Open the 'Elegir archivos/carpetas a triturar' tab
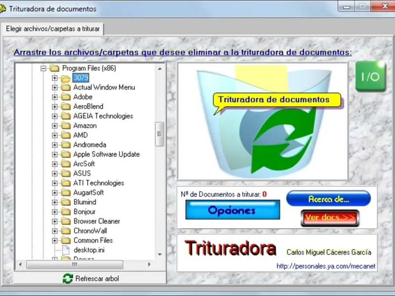395x296 pixels. pyautogui.click(x=53, y=29)
